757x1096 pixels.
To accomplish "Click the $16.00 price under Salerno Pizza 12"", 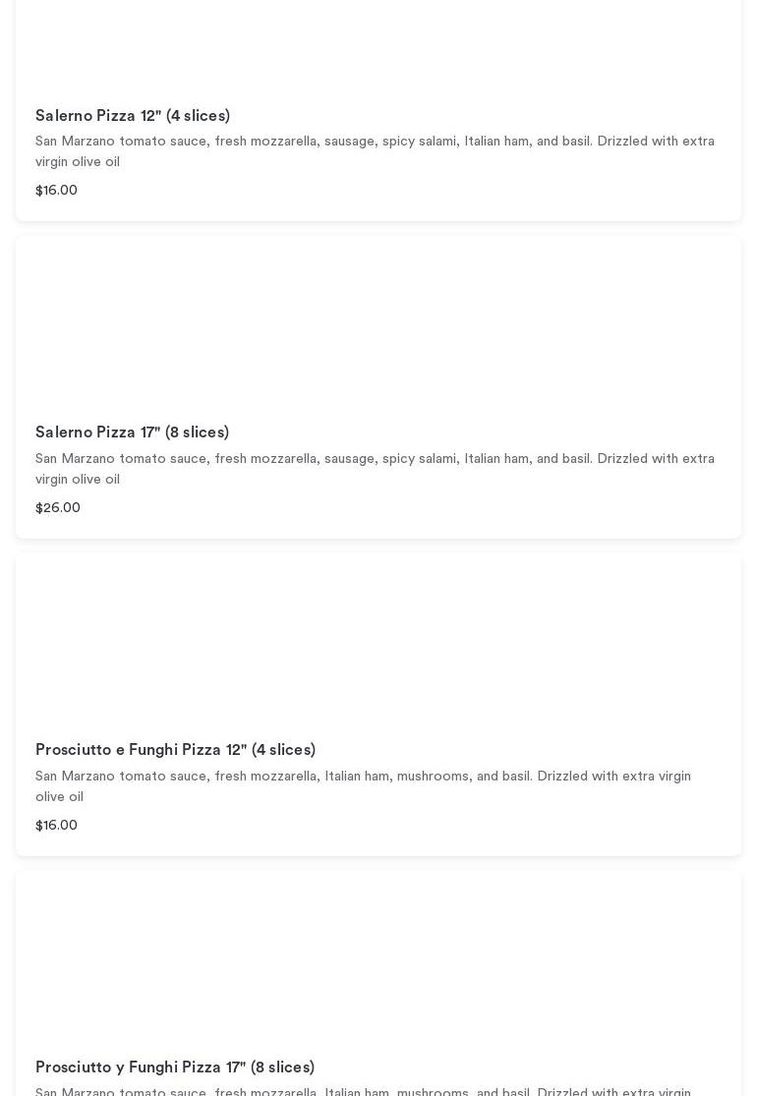I will click(x=56, y=191).
